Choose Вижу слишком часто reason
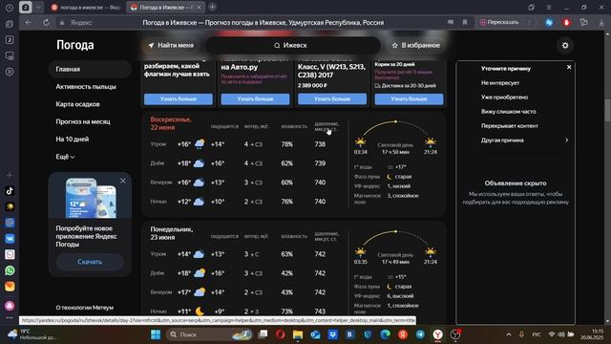 [509, 112]
